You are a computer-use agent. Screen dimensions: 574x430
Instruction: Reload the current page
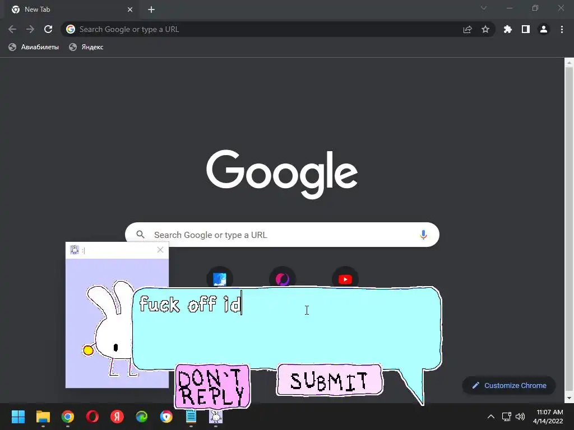click(48, 29)
